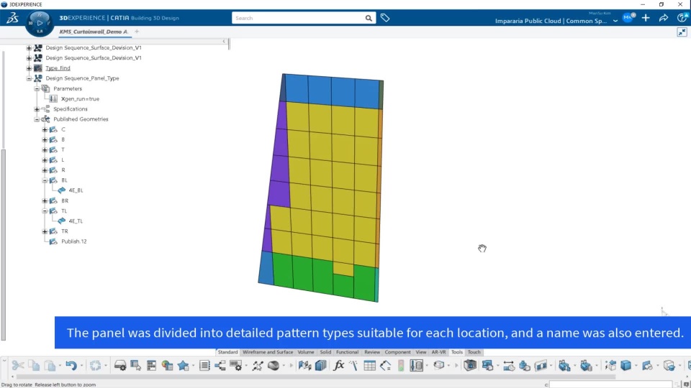Screen dimensions: 691x388
Task: Collapse the tree panel arrow
Action: (224, 42)
